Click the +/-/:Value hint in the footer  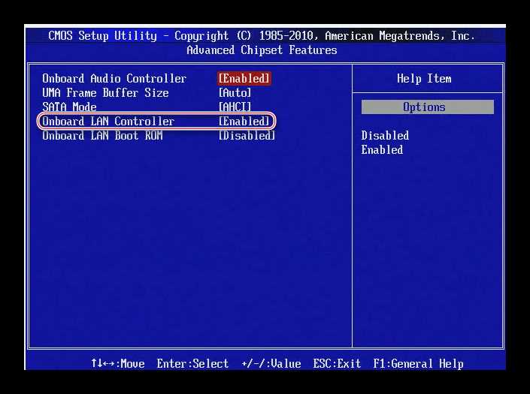tap(271, 364)
